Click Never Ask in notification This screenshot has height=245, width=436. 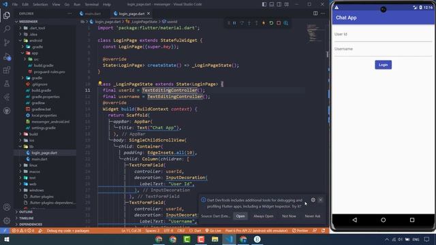coord(312,216)
